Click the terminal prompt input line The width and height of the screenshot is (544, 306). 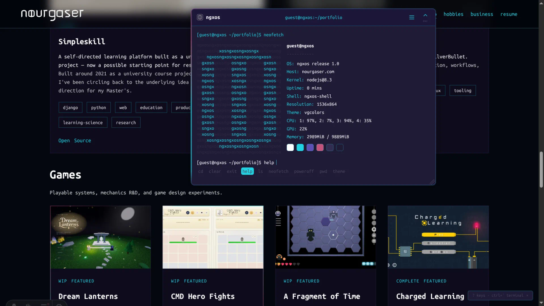pyautogui.click(x=313, y=163)
